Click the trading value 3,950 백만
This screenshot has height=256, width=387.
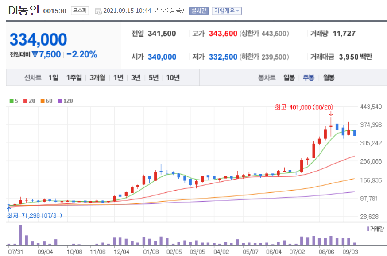356,57
